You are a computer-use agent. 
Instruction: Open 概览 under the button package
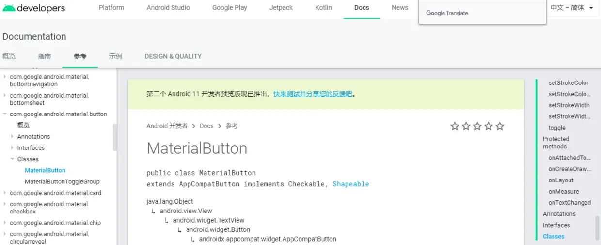click(23, 125)
